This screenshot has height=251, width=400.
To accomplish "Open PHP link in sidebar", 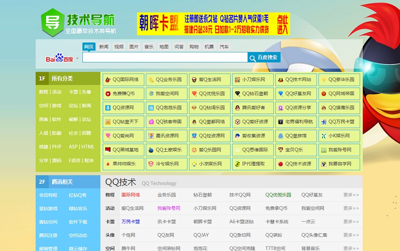I will pos(57,147).
